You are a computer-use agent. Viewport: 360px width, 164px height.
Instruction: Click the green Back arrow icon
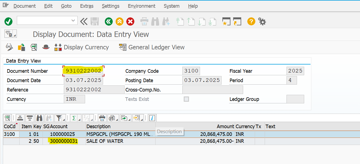click(109, 21)
